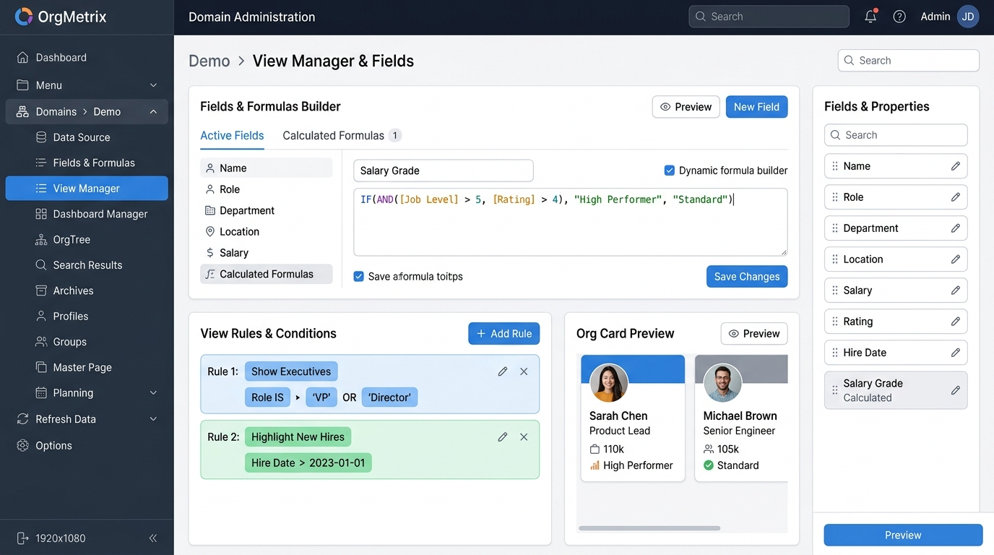This screenshot has width=994, height=555.
Task: Expand the Refresh Data section
Action: pyautogui.click(x=153, y=419)
